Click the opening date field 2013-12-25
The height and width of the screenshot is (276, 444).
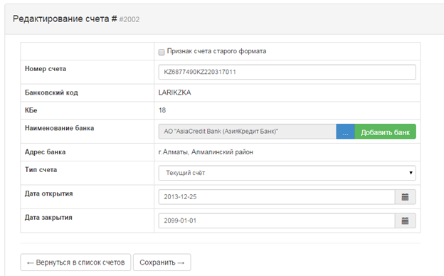coord(277,197)
